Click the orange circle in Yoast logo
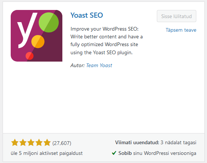 [38, 42]
